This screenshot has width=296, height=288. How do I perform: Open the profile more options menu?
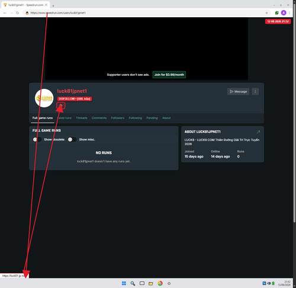tap(255, 91)
